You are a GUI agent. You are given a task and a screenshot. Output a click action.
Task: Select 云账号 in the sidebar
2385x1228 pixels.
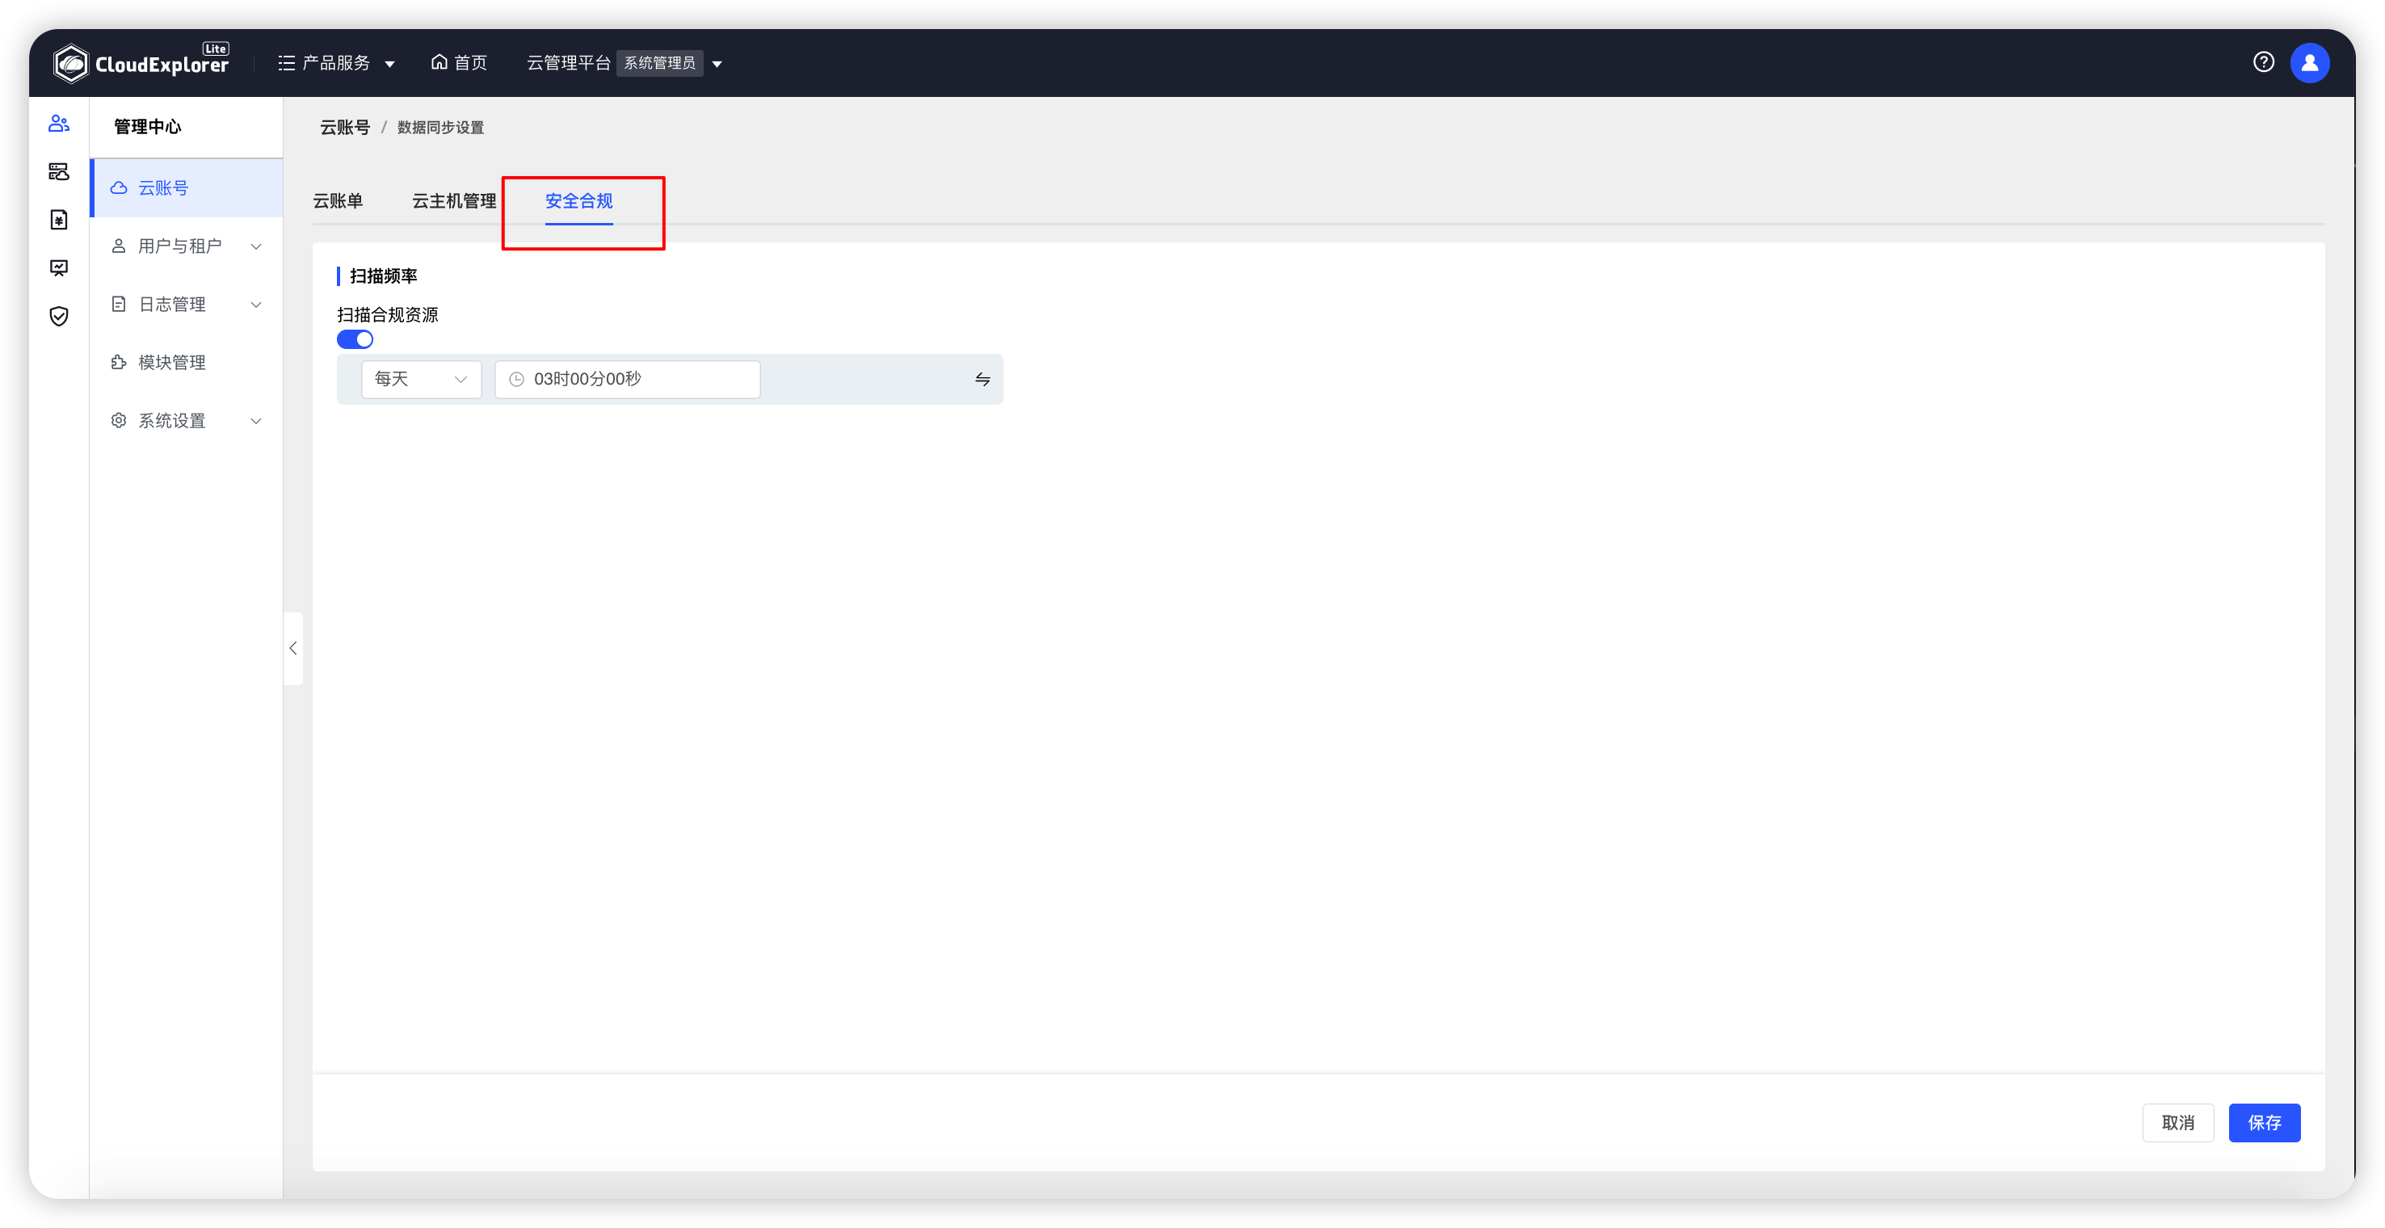187,188
